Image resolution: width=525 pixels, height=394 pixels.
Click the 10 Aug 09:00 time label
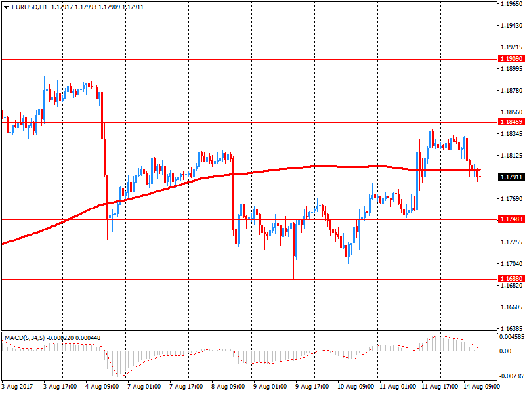click(356, 387)
